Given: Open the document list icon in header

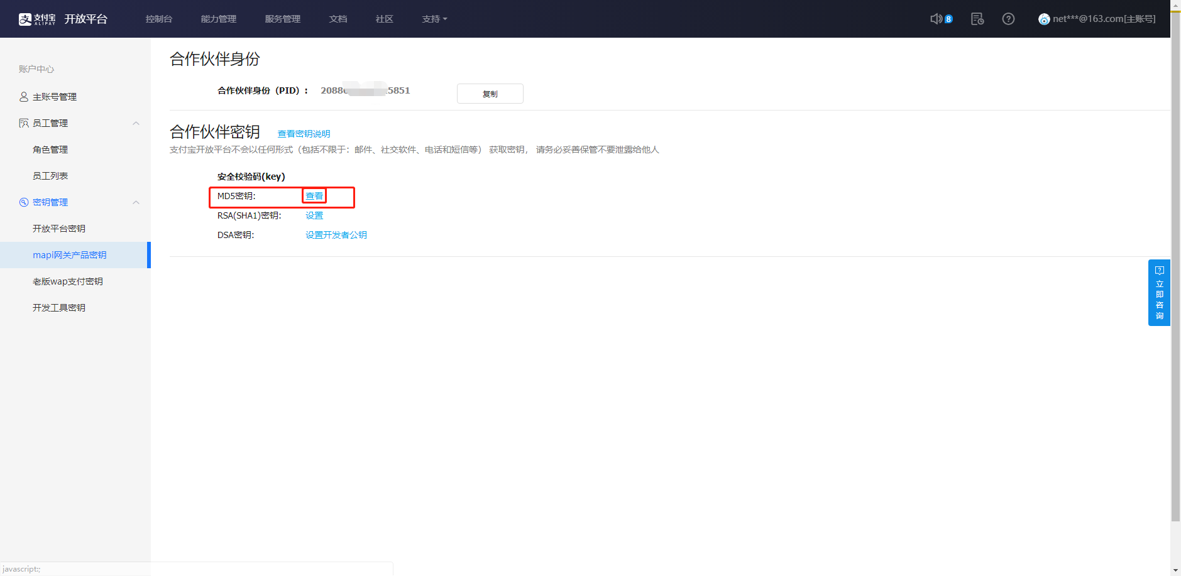Looking at the screenshot, I should [x=977, y=19].
